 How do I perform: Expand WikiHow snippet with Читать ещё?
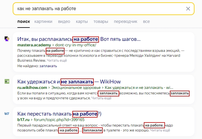tap(101, 98)
